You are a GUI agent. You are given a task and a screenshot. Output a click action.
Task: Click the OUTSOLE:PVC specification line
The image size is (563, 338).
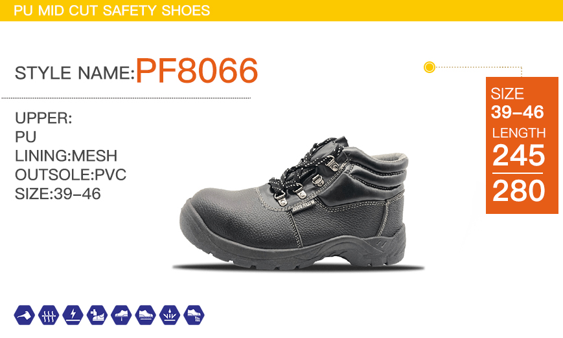[71, 174]
